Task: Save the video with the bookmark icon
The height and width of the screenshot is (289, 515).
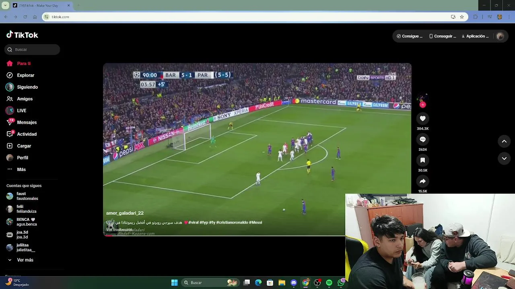Action: [x=422, y=160]
